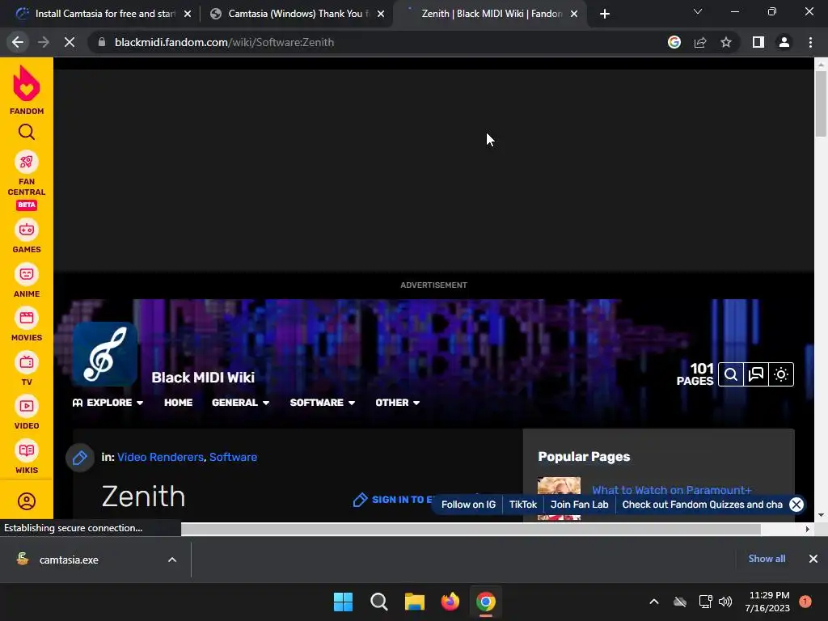The width and height of the screenshot is (828, 621).
Task: Open the Fandom home logo
Action: 27,90
